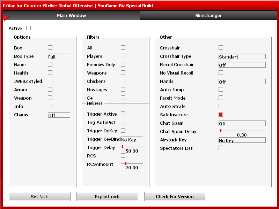Select the Main Window tab
The image size is (279, 209).
tap(72, 15)
